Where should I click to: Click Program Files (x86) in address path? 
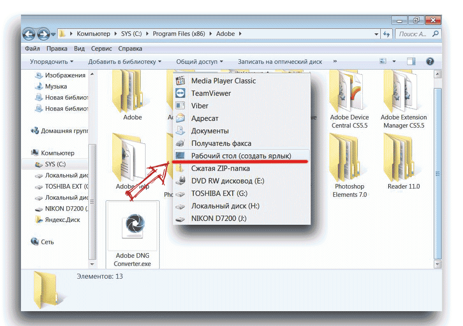click(x=178, y=34)
